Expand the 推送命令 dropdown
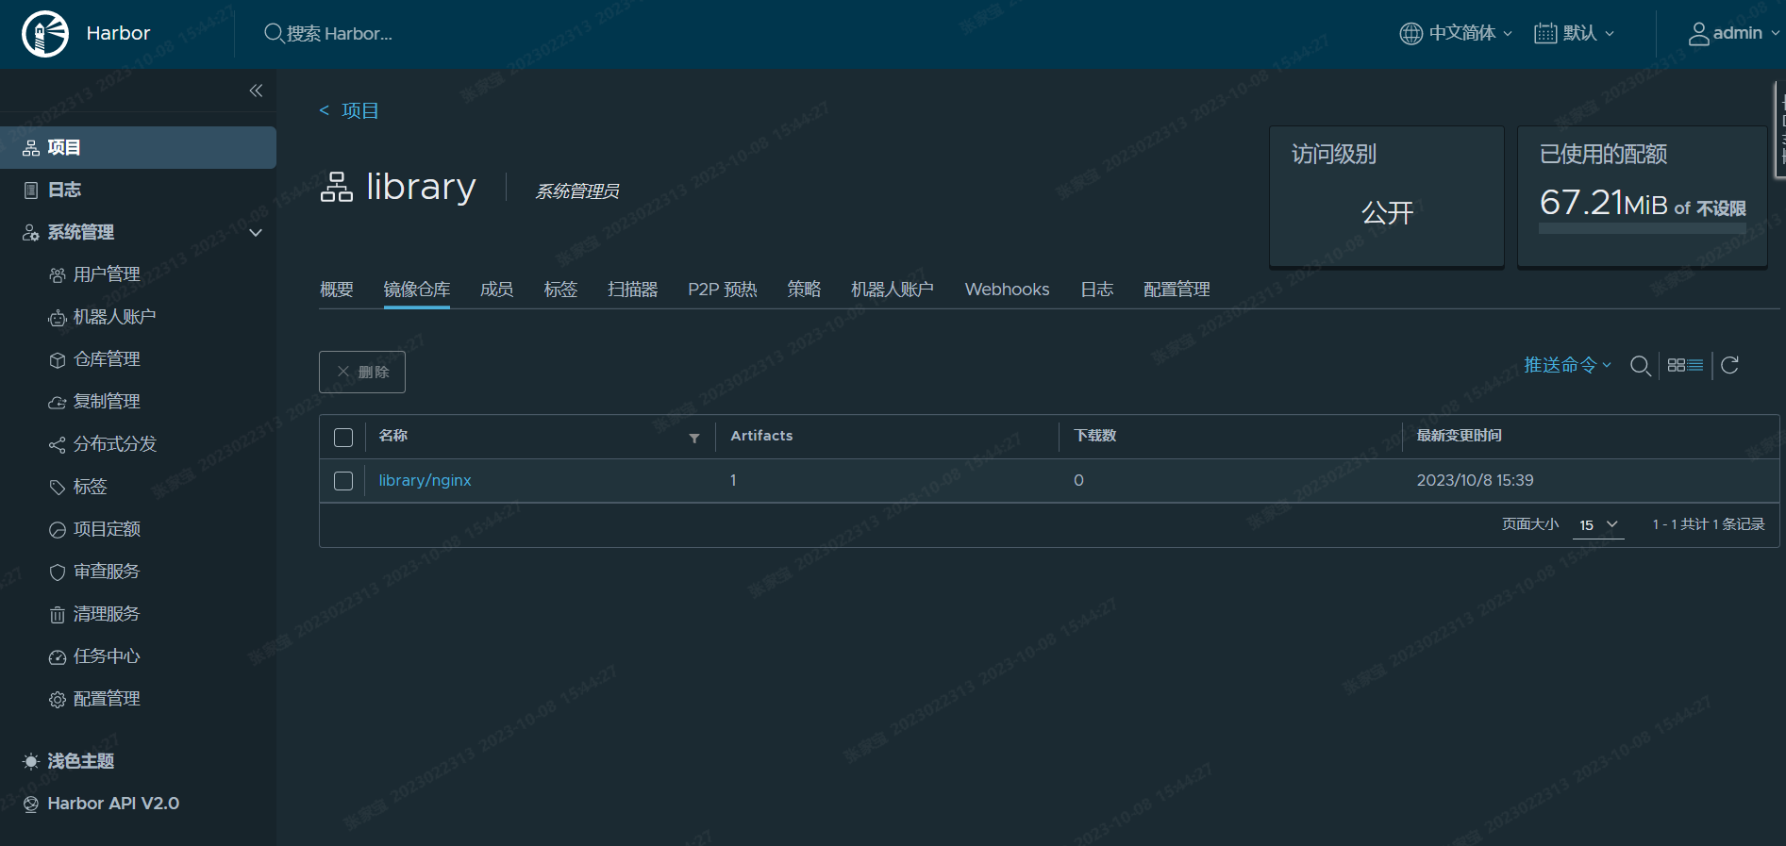 click(1567, 365)
